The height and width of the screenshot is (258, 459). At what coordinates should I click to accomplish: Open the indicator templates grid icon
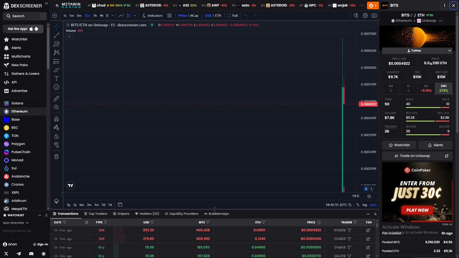[x=169, y=16]
